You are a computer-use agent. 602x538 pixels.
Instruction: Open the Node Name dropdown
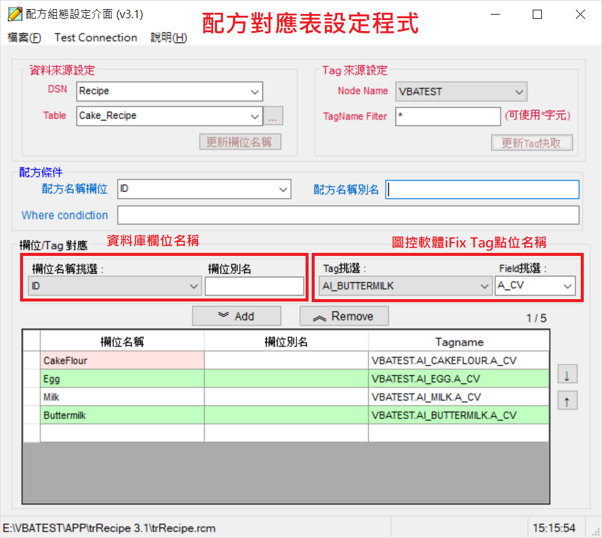point(519,92)
